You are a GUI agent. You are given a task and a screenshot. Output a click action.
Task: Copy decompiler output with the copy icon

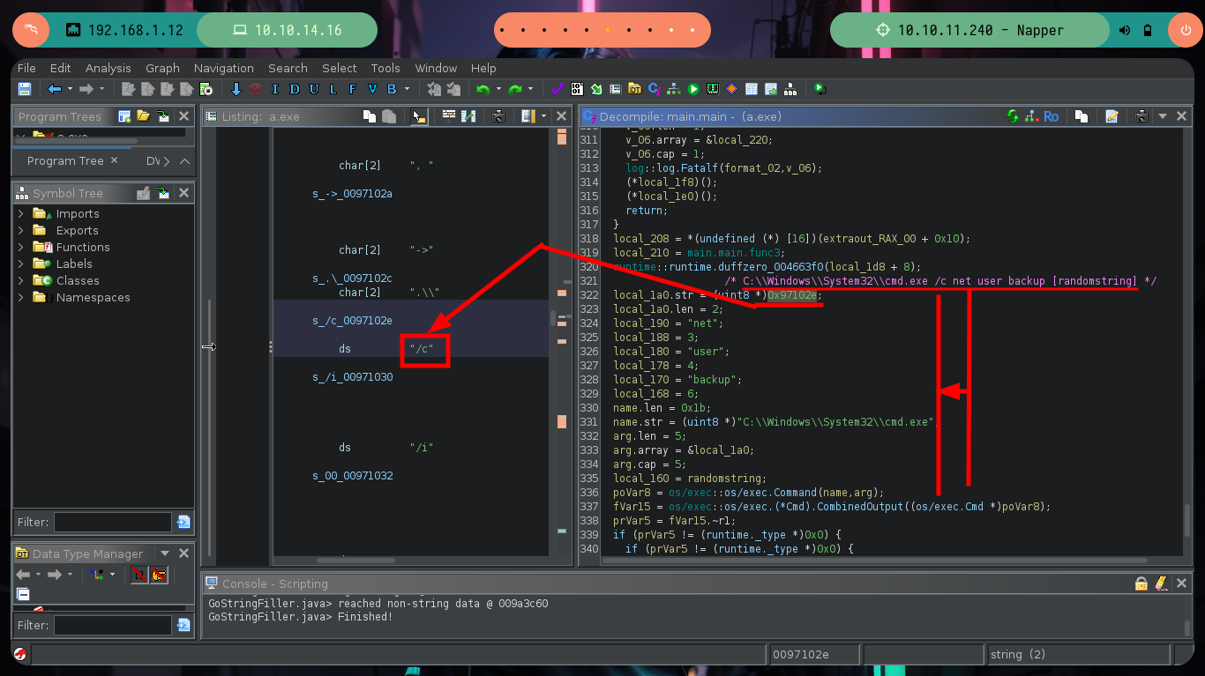[1081, 115]
